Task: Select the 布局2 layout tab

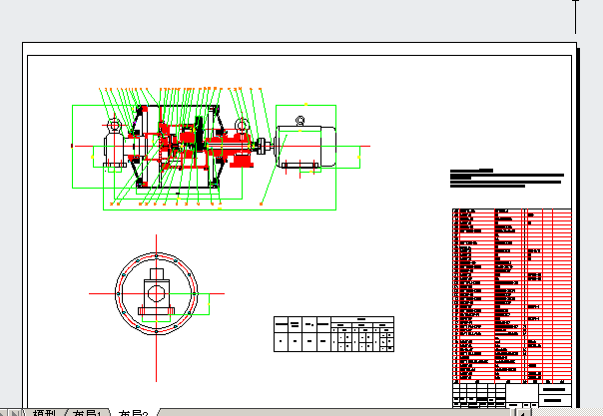Action: click(x=134, y=413)
